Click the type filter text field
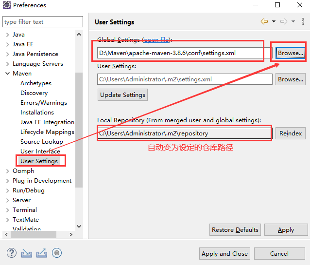Image resolution: width=310 pixels, height=265 pixels. pos(43,22)
